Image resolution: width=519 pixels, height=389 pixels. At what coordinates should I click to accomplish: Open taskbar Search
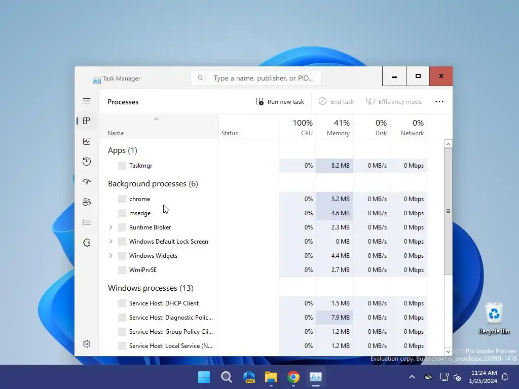point(227,377)
